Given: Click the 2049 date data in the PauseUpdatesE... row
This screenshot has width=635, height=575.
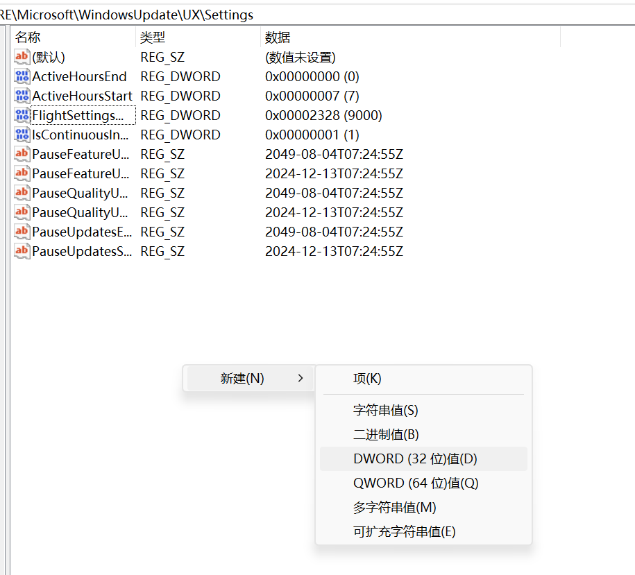Looking at the screenshot, I should click(334, 232).
